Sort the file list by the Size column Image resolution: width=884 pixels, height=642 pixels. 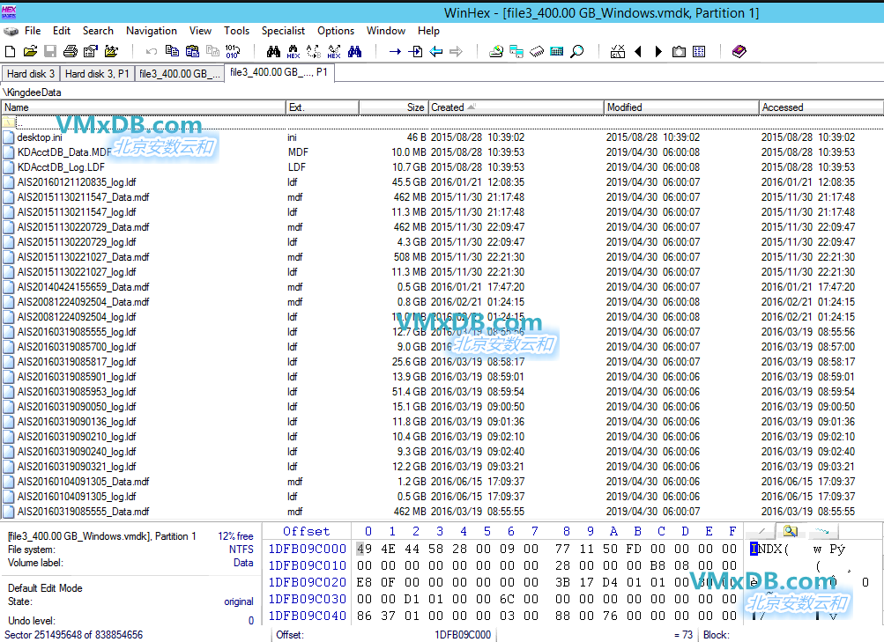pyautogui.click(x=393, y=107)
